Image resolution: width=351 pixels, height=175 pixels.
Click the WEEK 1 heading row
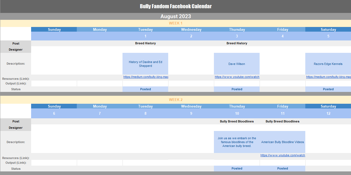(x=176, y=23)
